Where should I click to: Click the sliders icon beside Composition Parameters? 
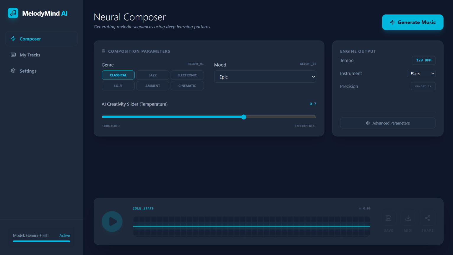click(103, 51)
